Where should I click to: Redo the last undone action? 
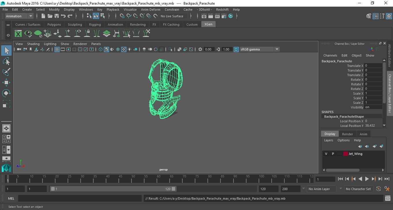pyautogui.click(x=70, y=16)
